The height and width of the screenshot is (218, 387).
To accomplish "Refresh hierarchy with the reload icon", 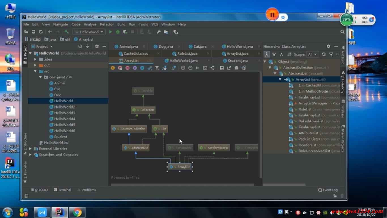I will tap(324, 54).
